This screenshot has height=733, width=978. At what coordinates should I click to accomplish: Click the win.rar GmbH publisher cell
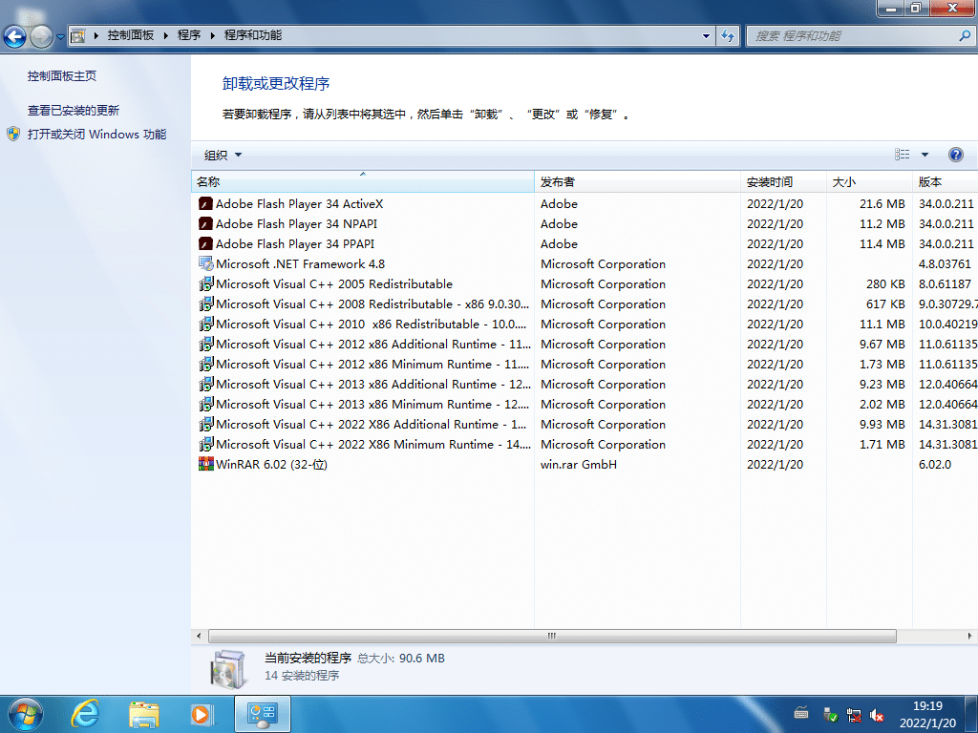pos(578,465)
